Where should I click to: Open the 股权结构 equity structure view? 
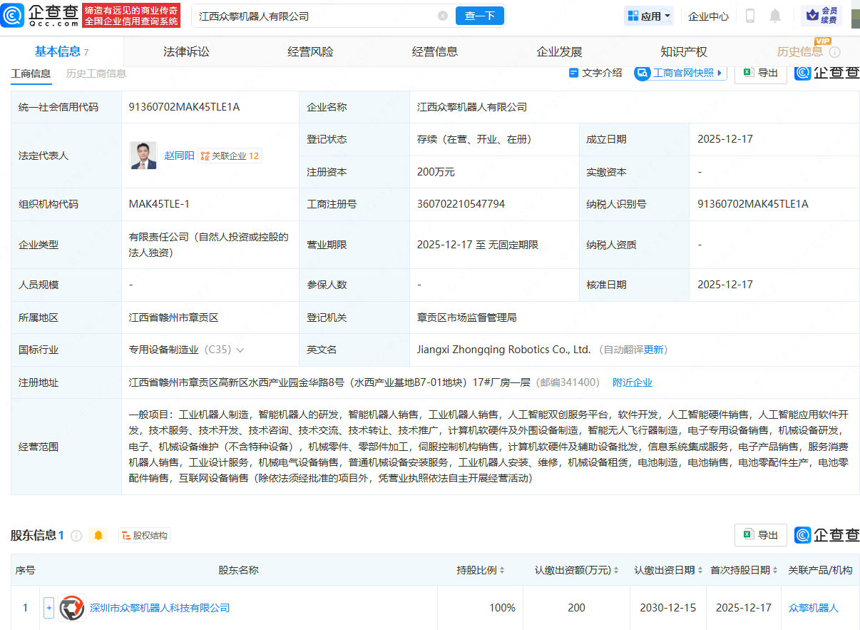144,535
